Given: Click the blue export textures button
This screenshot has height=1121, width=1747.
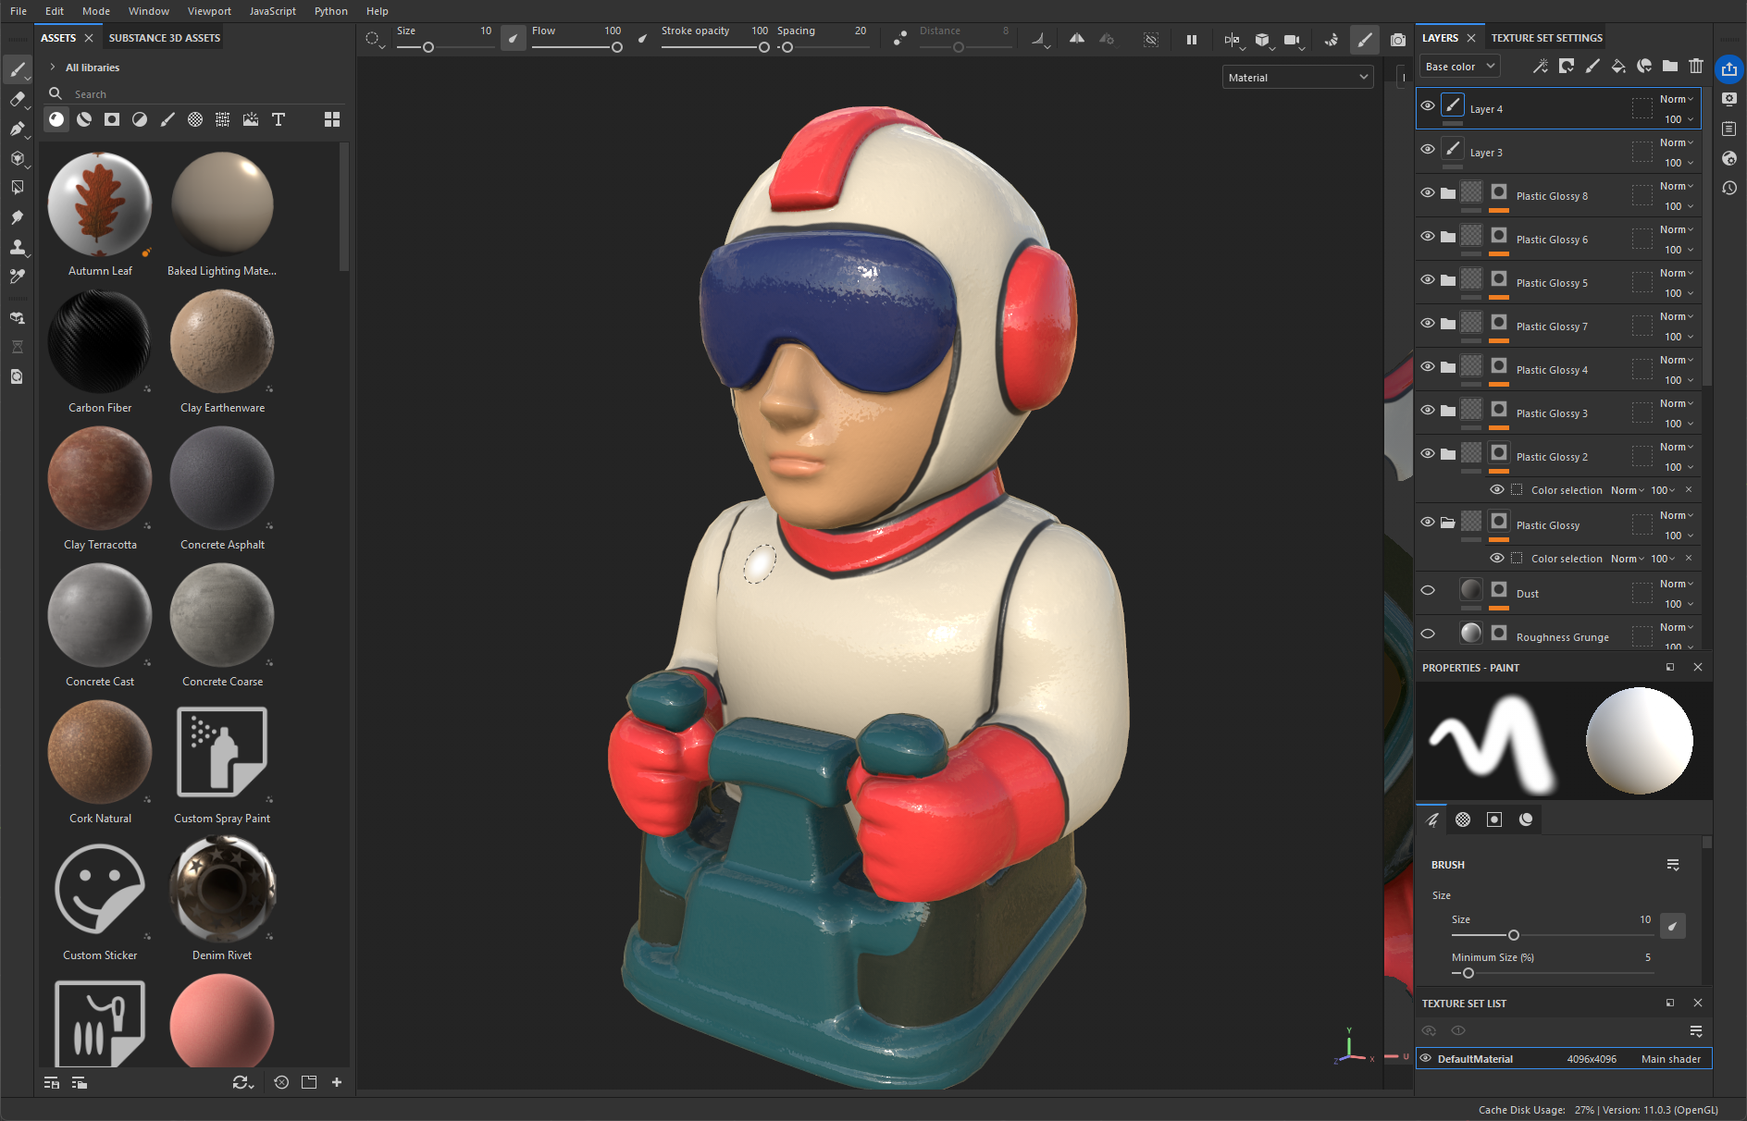Looking at the screenshot, I should (1728, 68).
